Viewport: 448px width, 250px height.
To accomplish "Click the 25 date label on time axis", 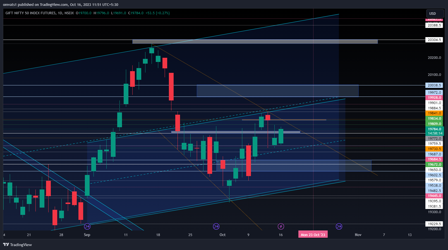I will pyautogui.click(x=190, y=235).
